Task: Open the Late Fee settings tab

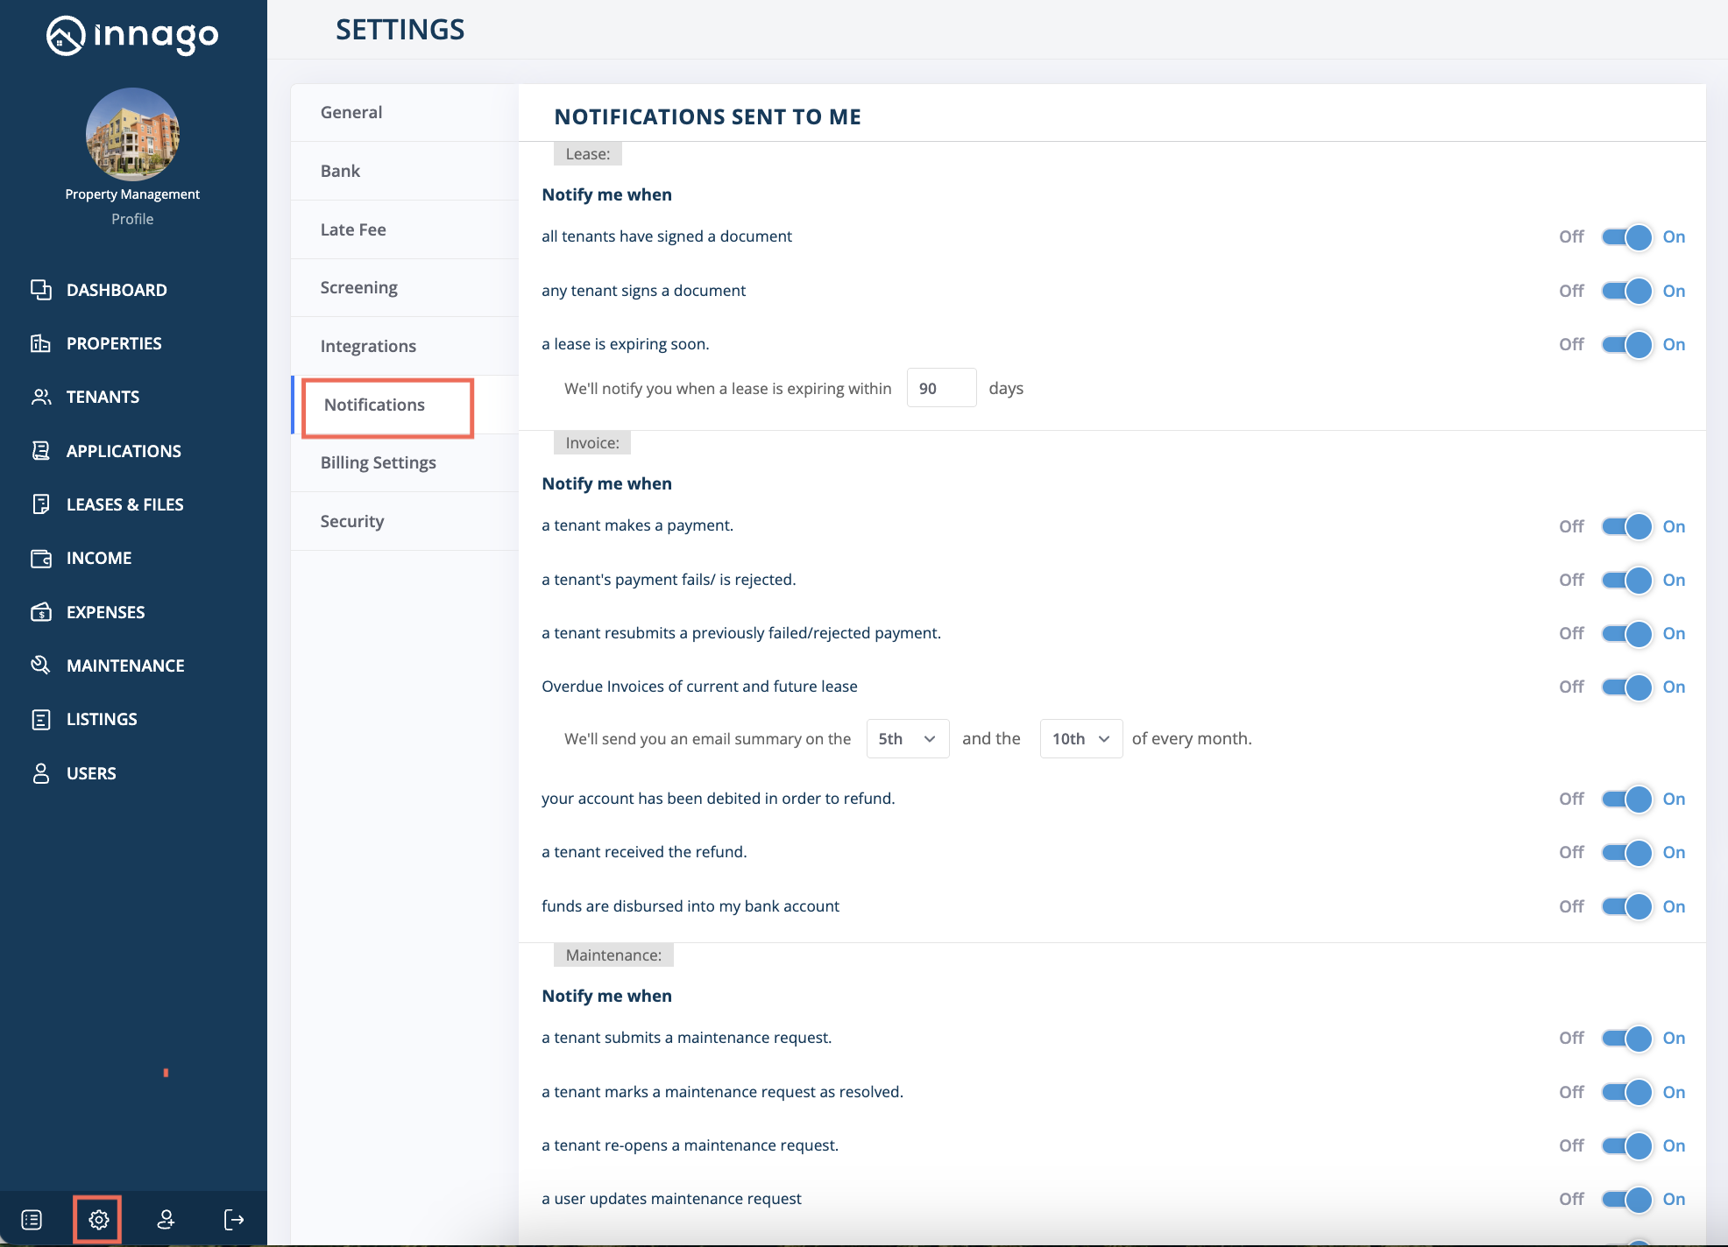Action: pos(353,229)
